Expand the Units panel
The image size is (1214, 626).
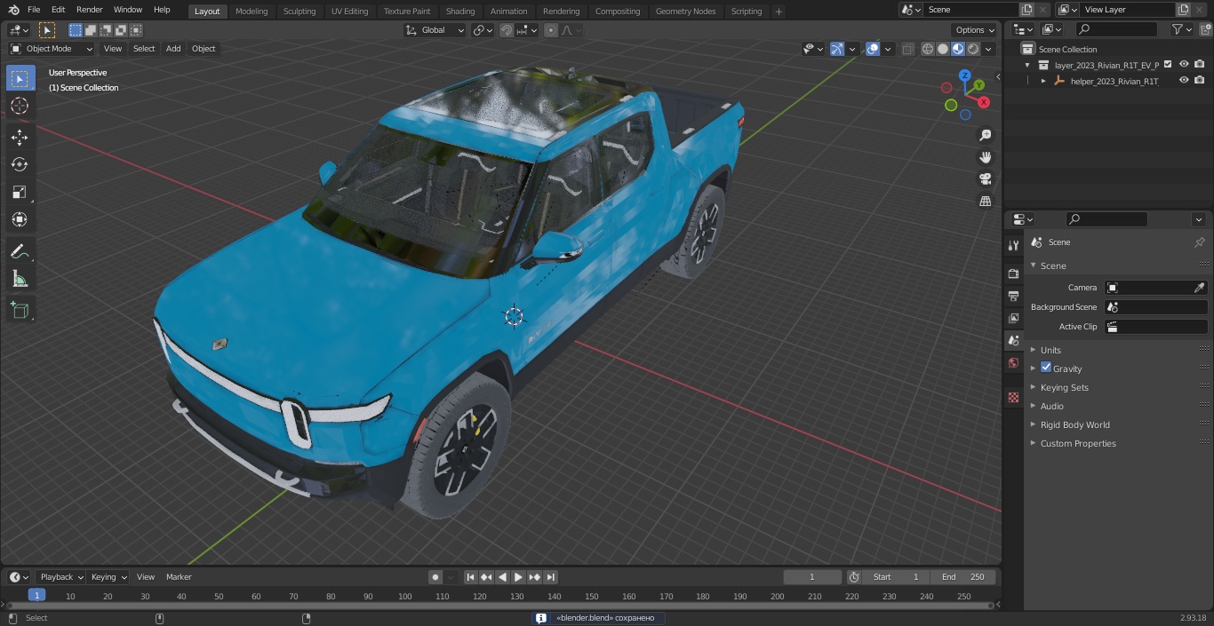tap(1050, 350)
